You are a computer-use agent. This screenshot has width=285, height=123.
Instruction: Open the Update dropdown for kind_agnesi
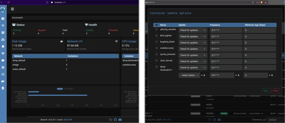[x=193, y=37]
